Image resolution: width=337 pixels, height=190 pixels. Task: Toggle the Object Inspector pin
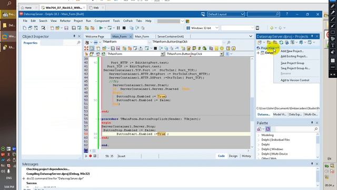click(x=74, y=36)
